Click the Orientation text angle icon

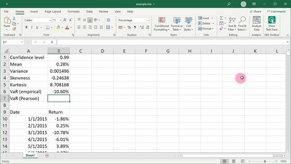[x=96, y=20]
